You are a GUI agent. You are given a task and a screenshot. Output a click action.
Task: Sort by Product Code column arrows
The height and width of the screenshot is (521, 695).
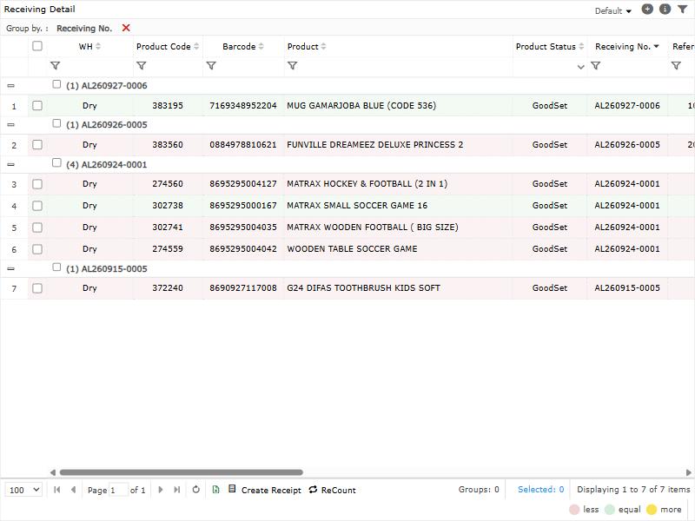click(196, 46)
